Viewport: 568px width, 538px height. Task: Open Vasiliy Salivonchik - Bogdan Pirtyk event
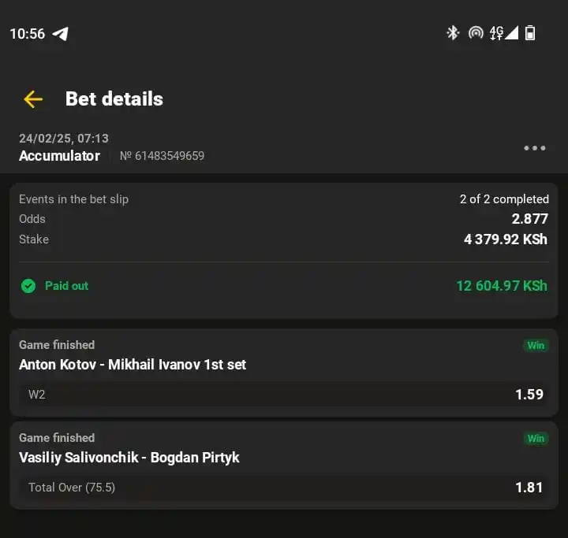129,458
